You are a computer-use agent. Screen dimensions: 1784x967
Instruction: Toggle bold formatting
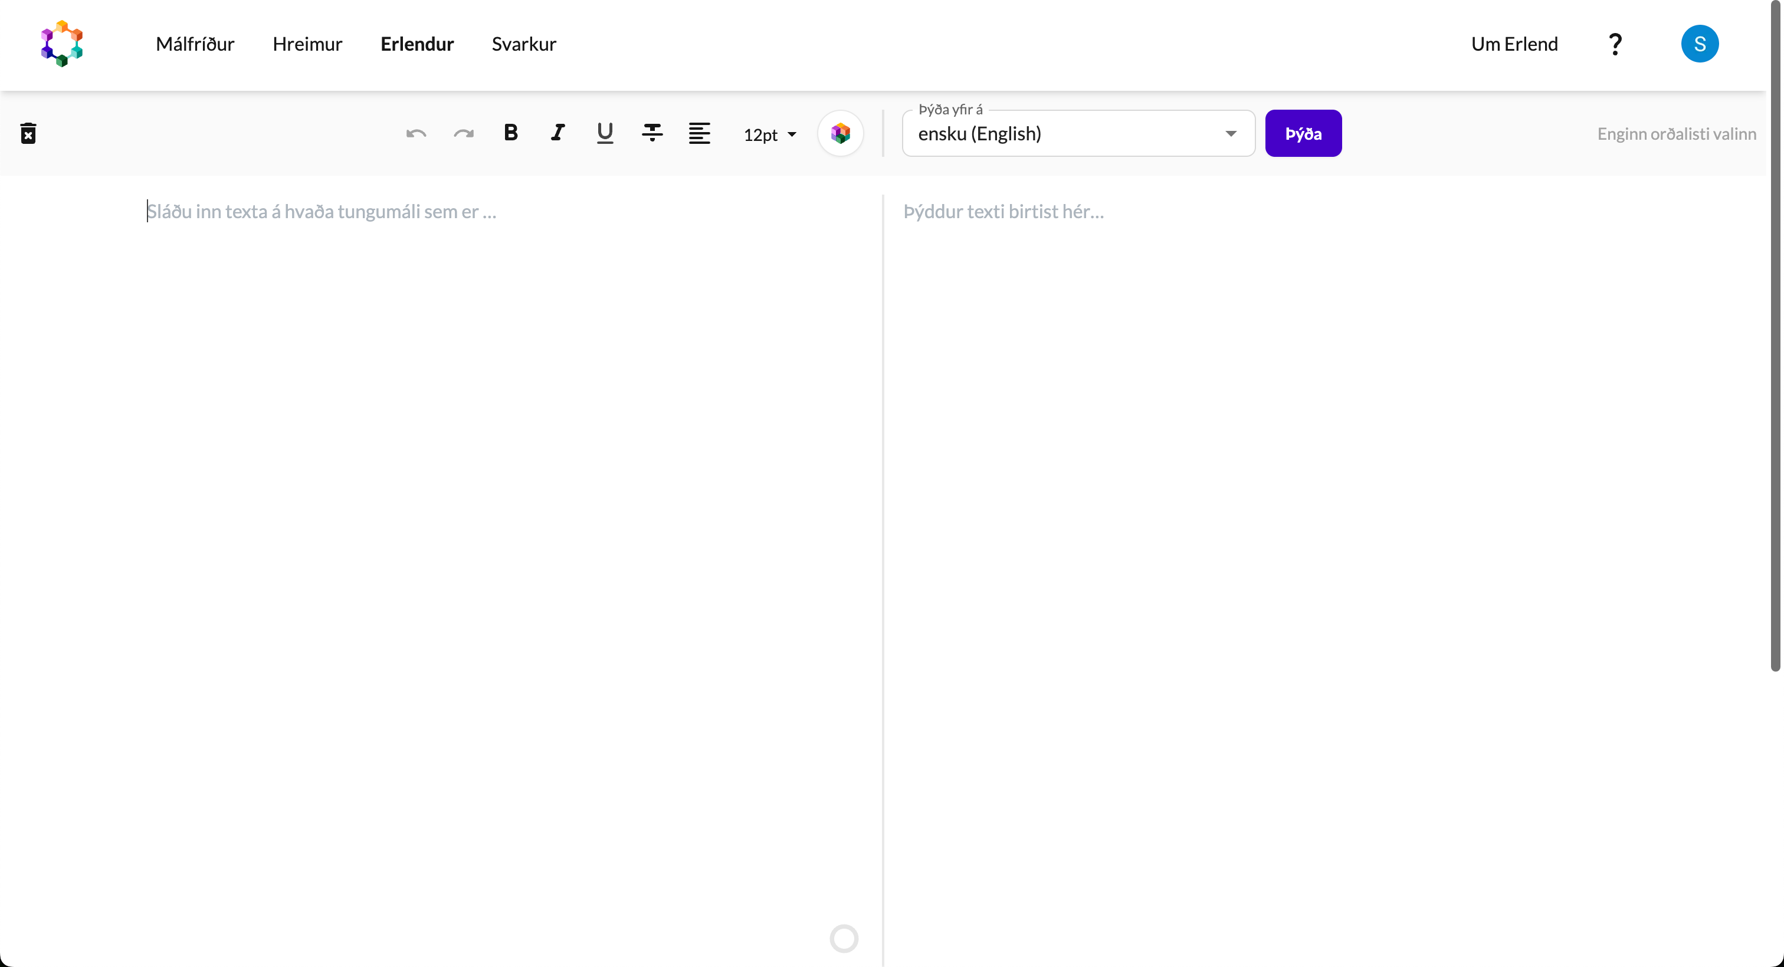(x=511, y=133)
